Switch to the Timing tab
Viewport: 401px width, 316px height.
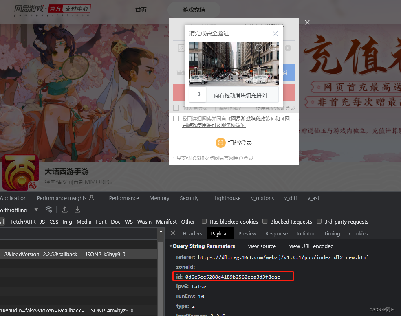(332, 233)
